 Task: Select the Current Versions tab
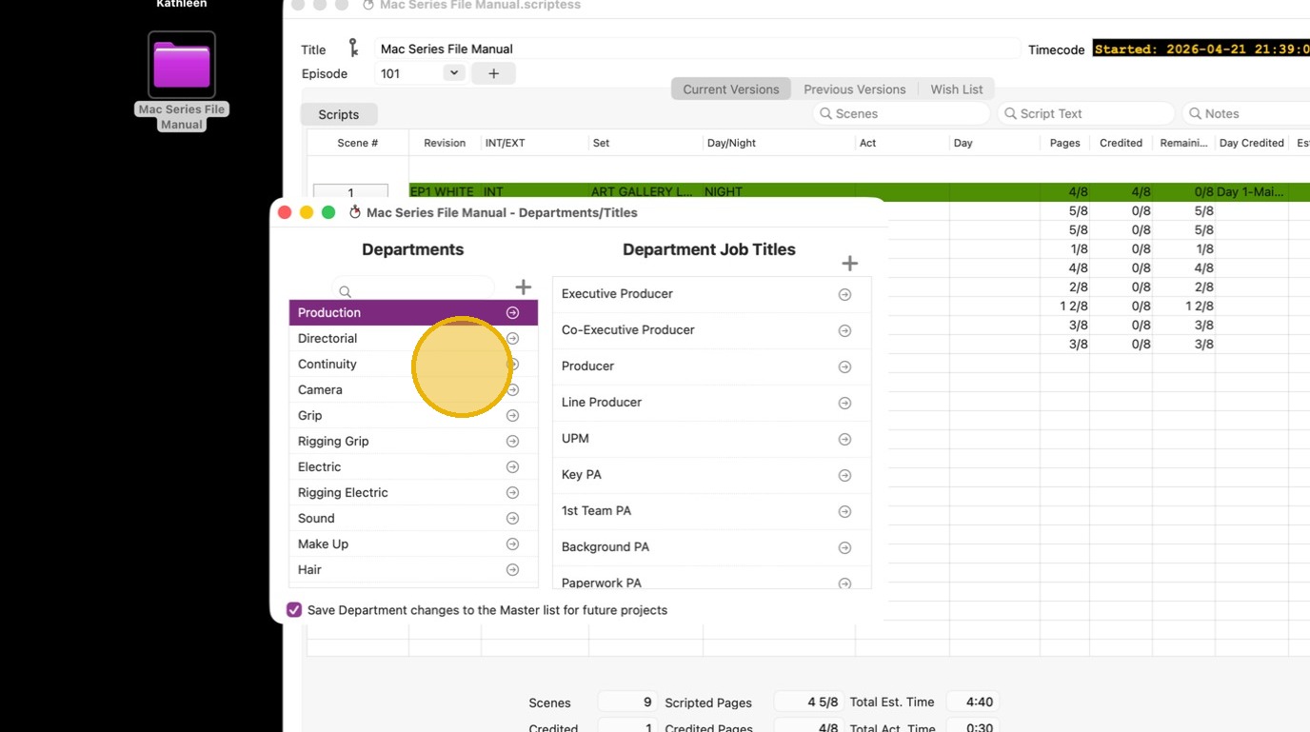[730, 89]
